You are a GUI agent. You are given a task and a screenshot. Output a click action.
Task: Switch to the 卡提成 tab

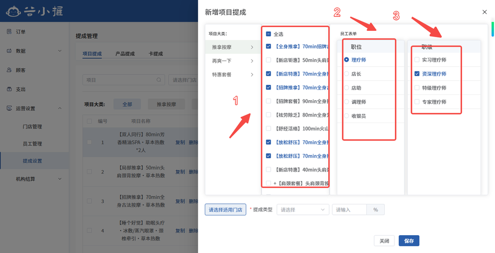pyautogui.click(x=156, y=53)
